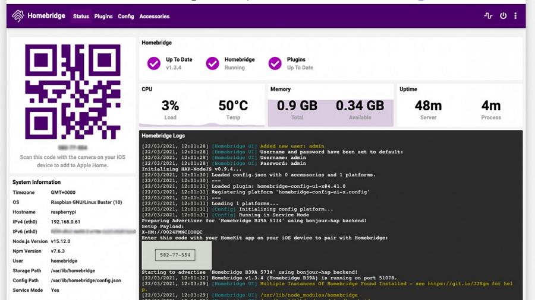The width and height of the screenshot is (535, 300).
Task: Click the Homebridge Logs panel title
Action: (163, 136)
